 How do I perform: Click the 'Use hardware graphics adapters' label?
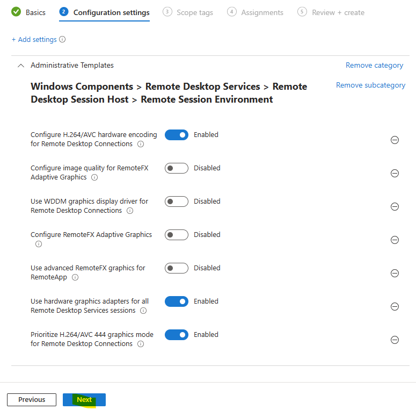coord(90,306)
